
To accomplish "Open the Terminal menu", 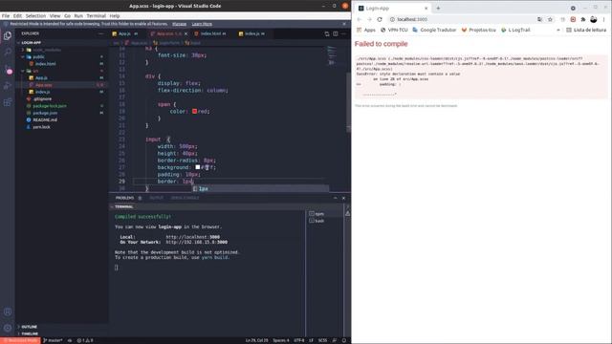I will [x=96, y=15].
